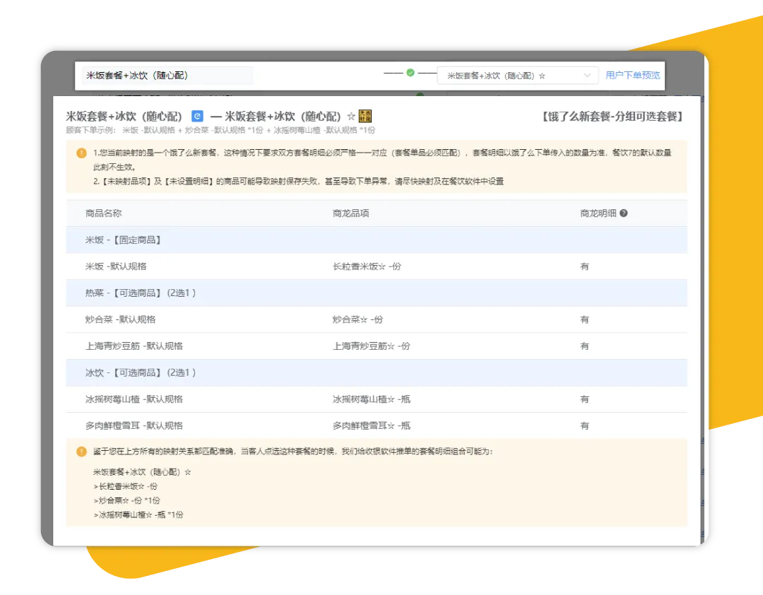Click the blue Eleme logo icon
The image size is (763, 595).
tap(197, 116)
